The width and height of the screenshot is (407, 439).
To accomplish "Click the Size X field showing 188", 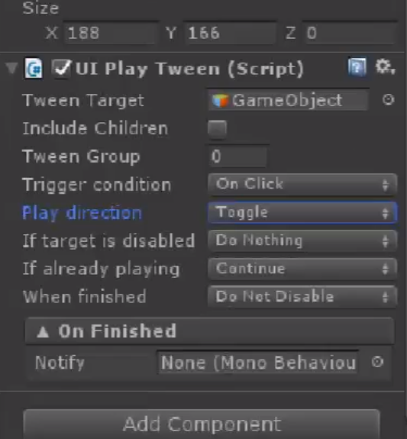I will pos(110,33).
